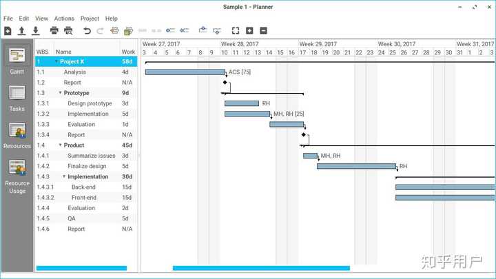This screenshot has height=279, width=496.
Task: Click the second Indent task icon
Action: point(185,31)
